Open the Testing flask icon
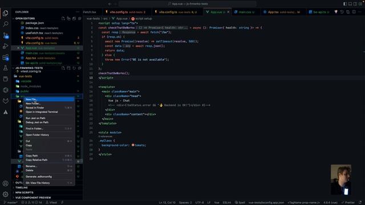Screen dimensions: 365x205 (x=6, y=68)
